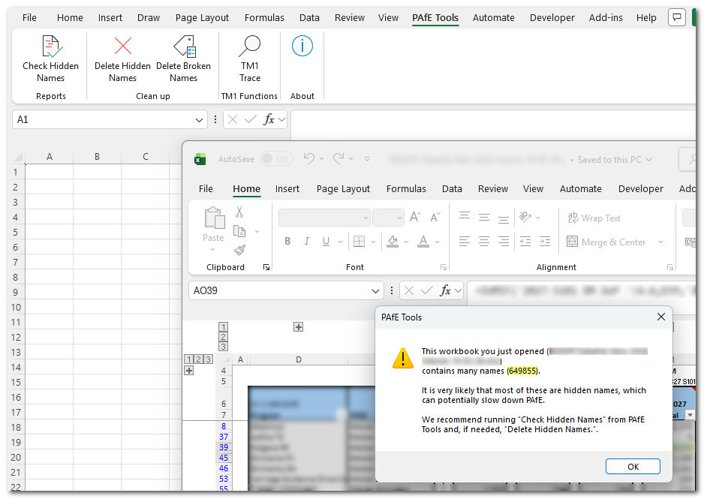Click Insert Function fx in front window
704x499 pixels.
[x=445, y=291]
